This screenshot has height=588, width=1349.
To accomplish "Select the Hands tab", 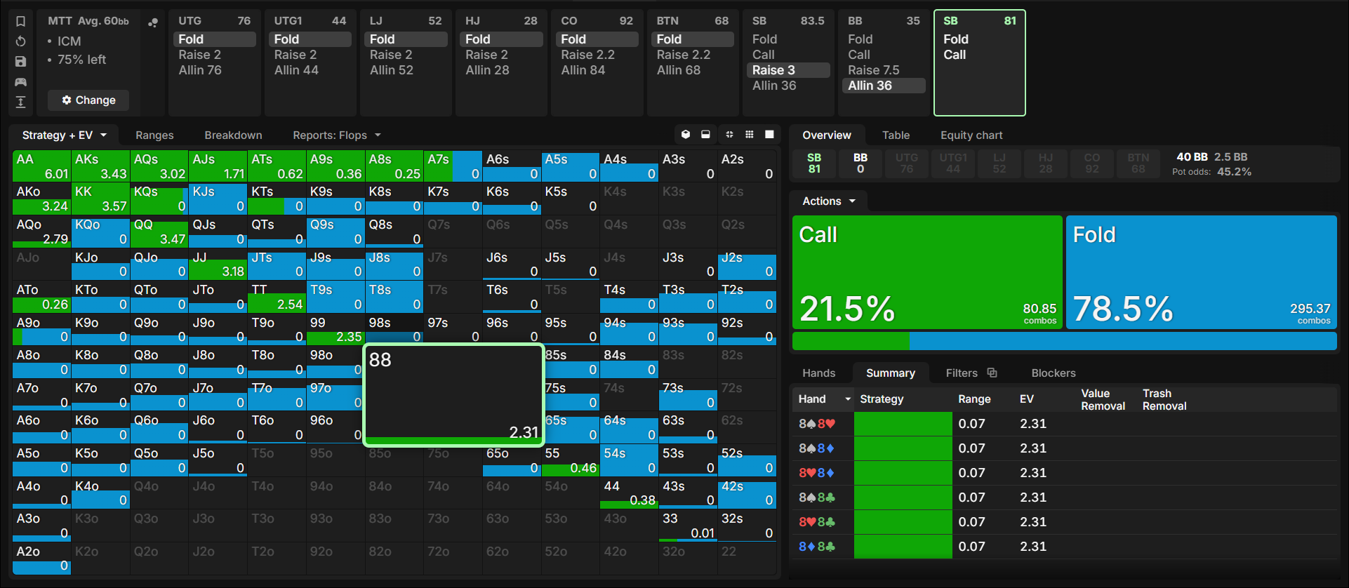I will (819, 373).
